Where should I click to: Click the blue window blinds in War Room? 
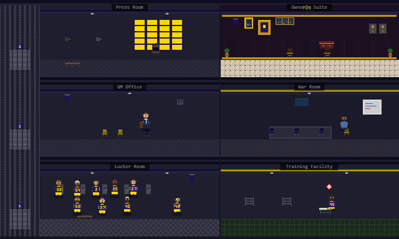tap(302, 102)
